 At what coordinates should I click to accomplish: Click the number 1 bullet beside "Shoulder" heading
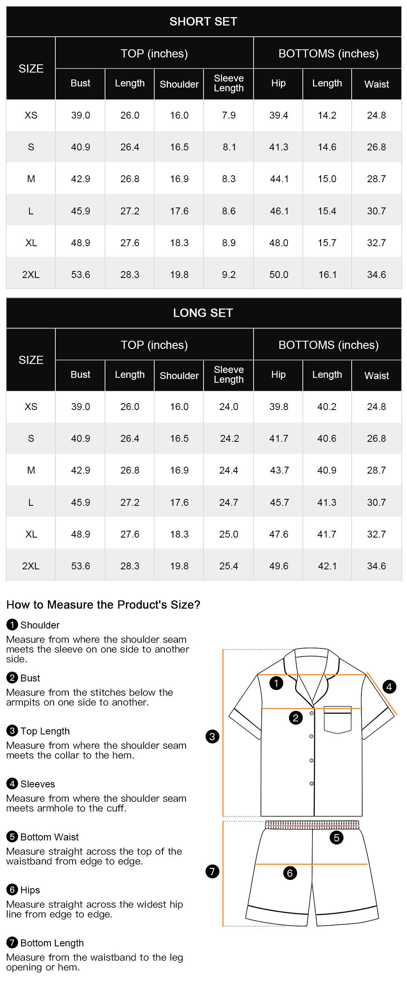point(12,624)
